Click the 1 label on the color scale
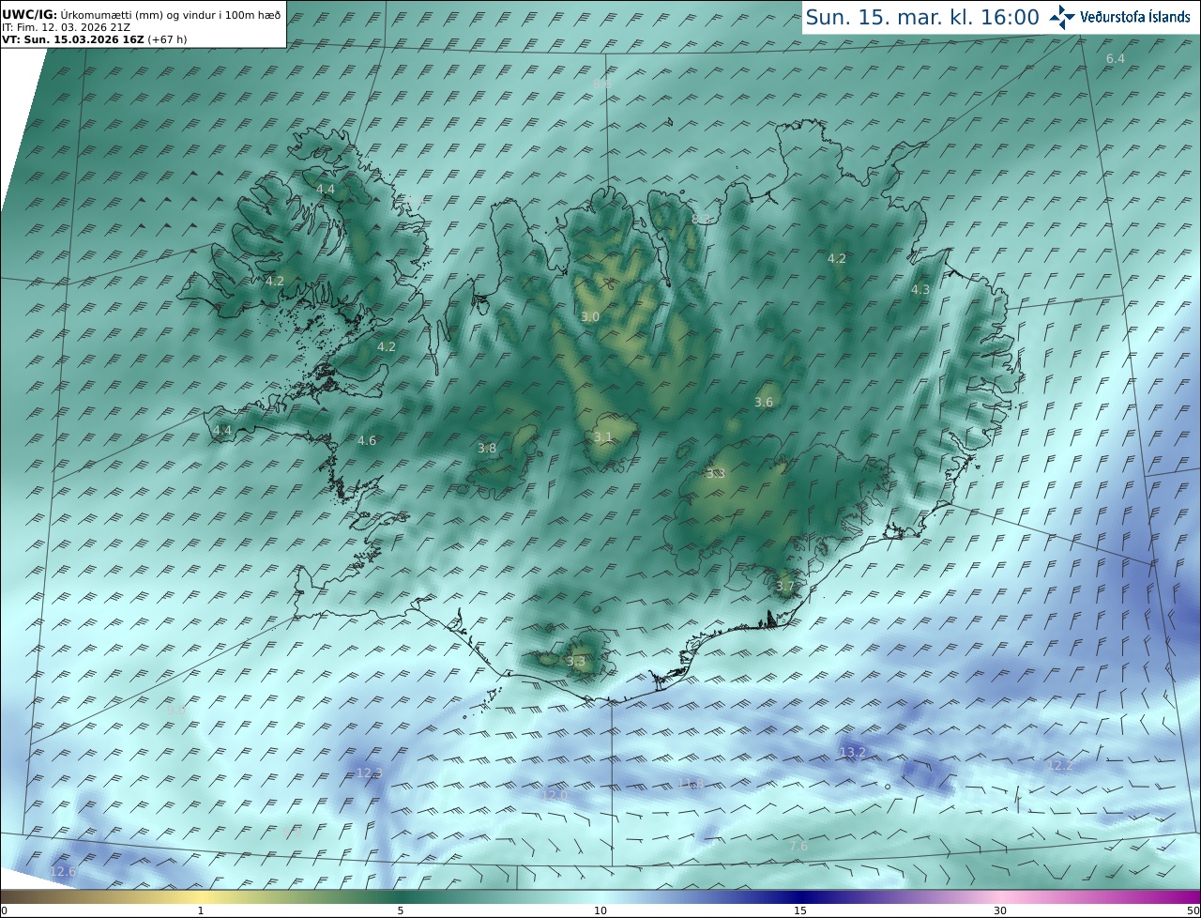This screenshot has width=1201, height=918. point(201,910)
